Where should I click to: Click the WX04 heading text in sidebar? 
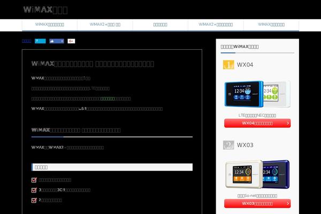tap(245, 65)
